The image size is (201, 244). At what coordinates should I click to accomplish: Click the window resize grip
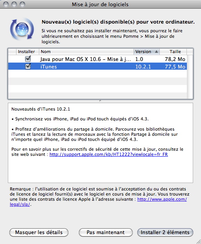point(198,241)
